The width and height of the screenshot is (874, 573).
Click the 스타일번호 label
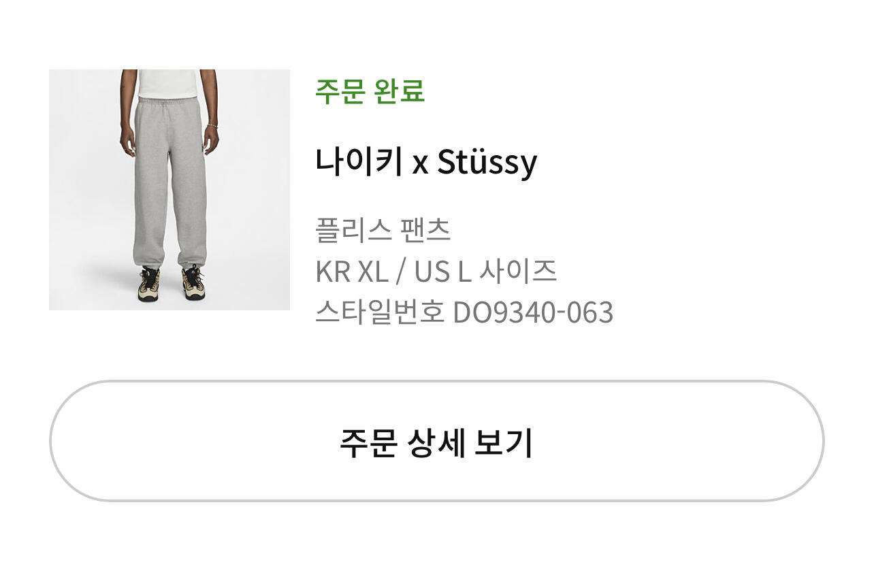coord(379,312)
